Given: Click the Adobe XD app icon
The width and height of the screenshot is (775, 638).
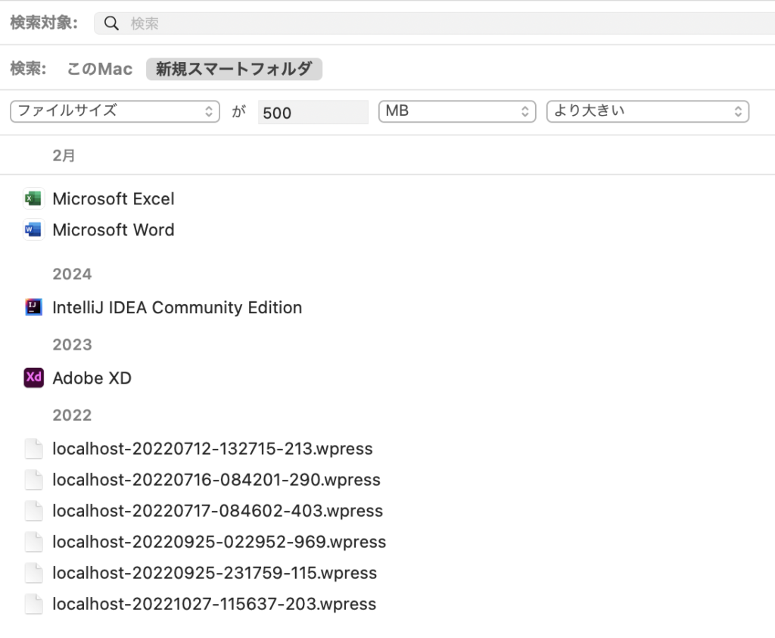Looking at the screenshot, I should [x=33, y=378].
